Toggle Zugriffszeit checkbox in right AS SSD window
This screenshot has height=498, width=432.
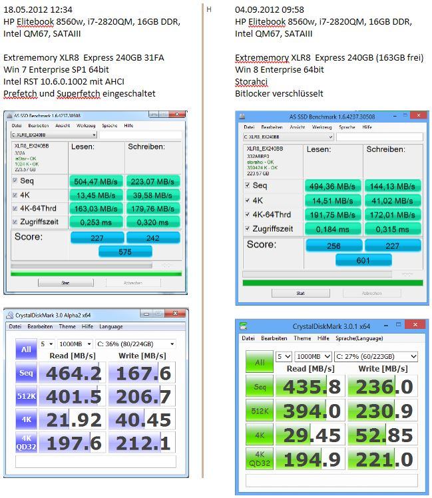248,228
